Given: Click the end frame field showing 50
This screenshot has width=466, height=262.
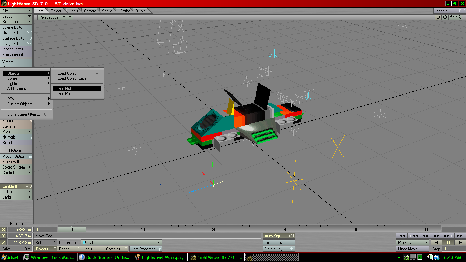Looking at the screenshot, I should click(x=454, y=229).
